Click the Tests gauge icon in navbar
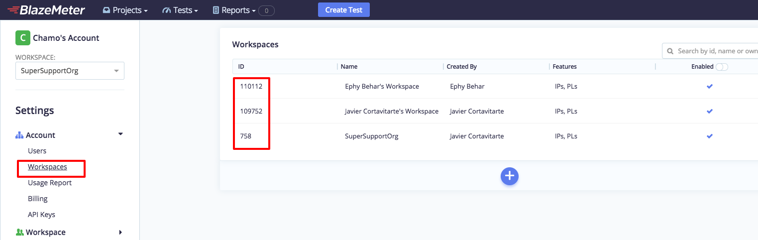This screenshot has width=758, height=240. [167, 10]
